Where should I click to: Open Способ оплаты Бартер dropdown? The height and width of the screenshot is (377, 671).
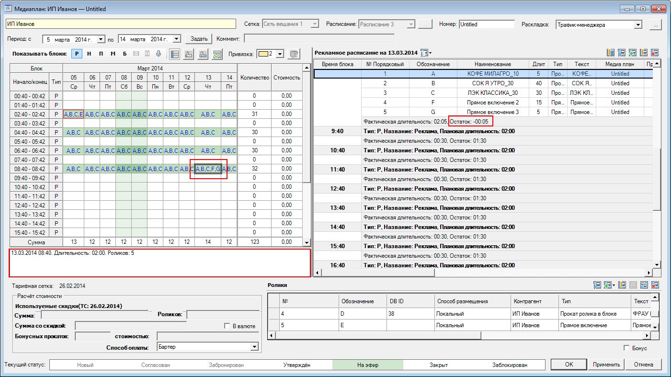(254, 346)
